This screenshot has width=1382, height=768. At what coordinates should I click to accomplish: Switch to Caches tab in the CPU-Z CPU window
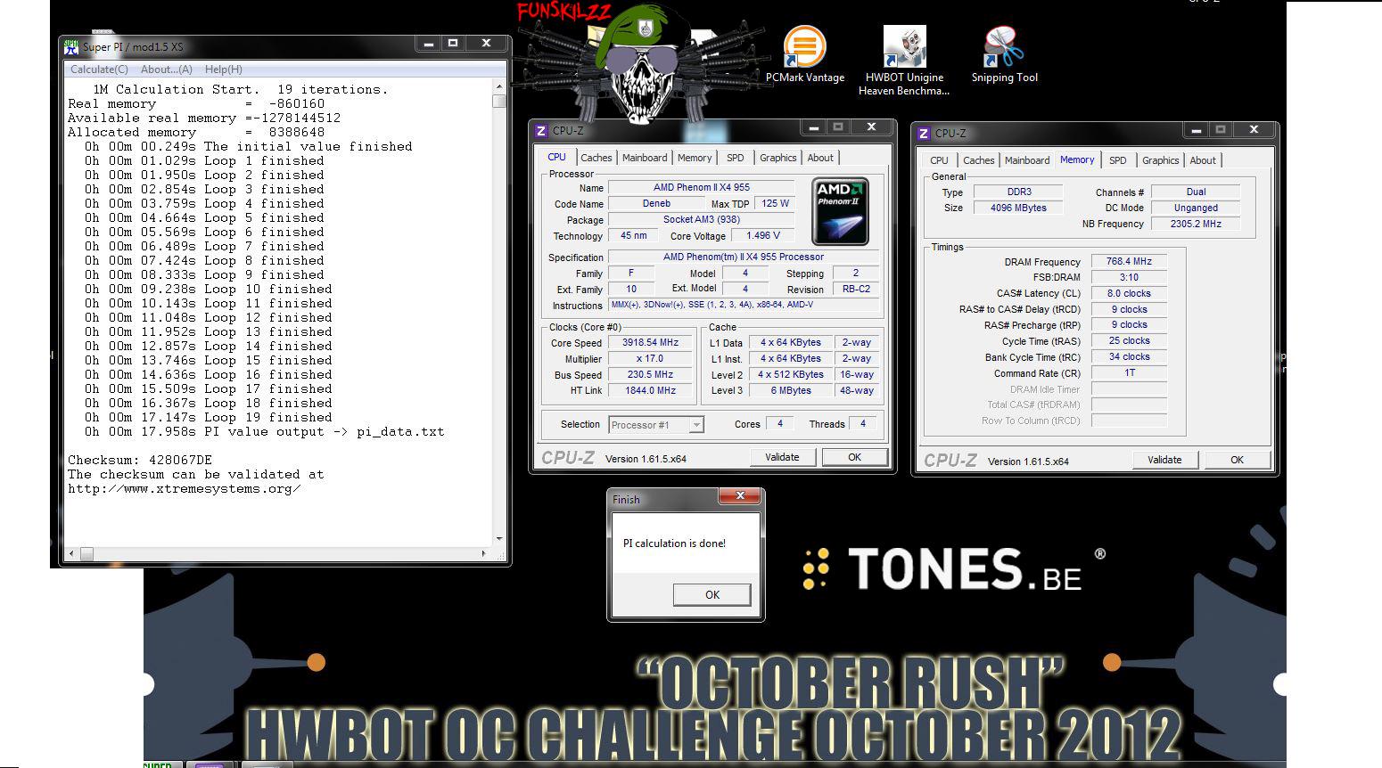pos(596,158)
